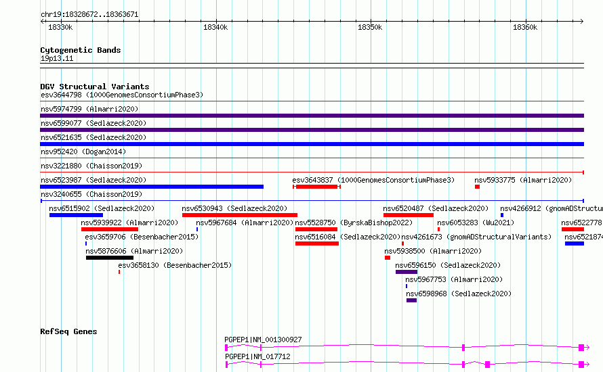Open the PGPEP1|NM_001300927 gene label
Viewport: 603px width, 372px height.
(264, 340)
